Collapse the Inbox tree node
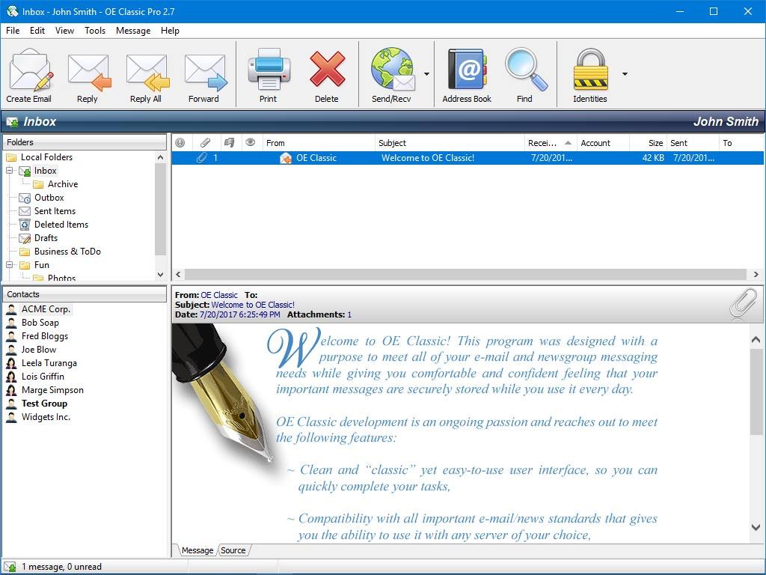 click(9, 171)
